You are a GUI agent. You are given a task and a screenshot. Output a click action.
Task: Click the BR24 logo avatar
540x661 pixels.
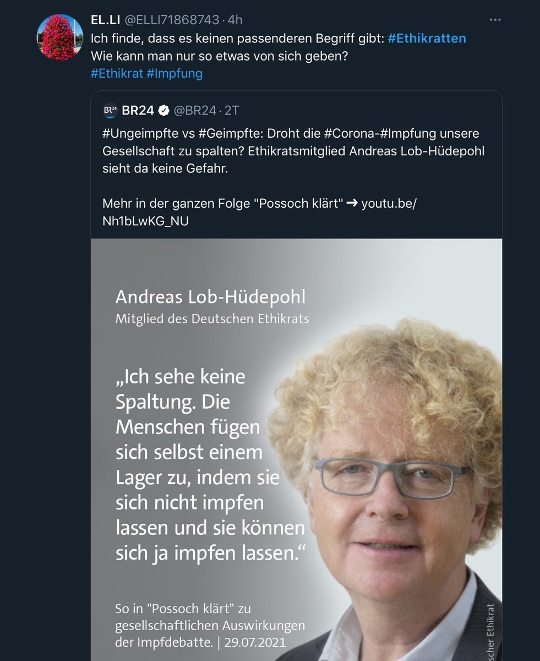pyautogui.click(x=110, y=111)
